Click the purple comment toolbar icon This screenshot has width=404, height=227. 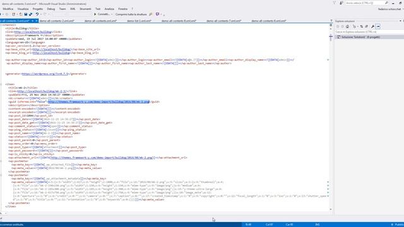pos(157,14)
